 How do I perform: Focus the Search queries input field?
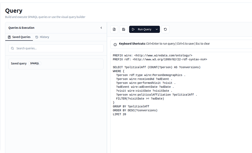[58, 48]
